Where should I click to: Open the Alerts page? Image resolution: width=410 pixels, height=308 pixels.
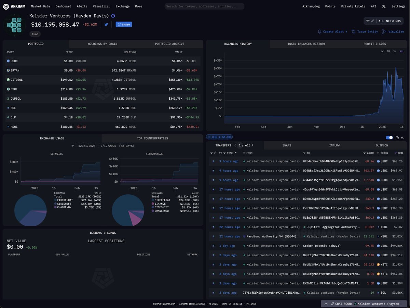pyautogui.click(x=82, y=6)
